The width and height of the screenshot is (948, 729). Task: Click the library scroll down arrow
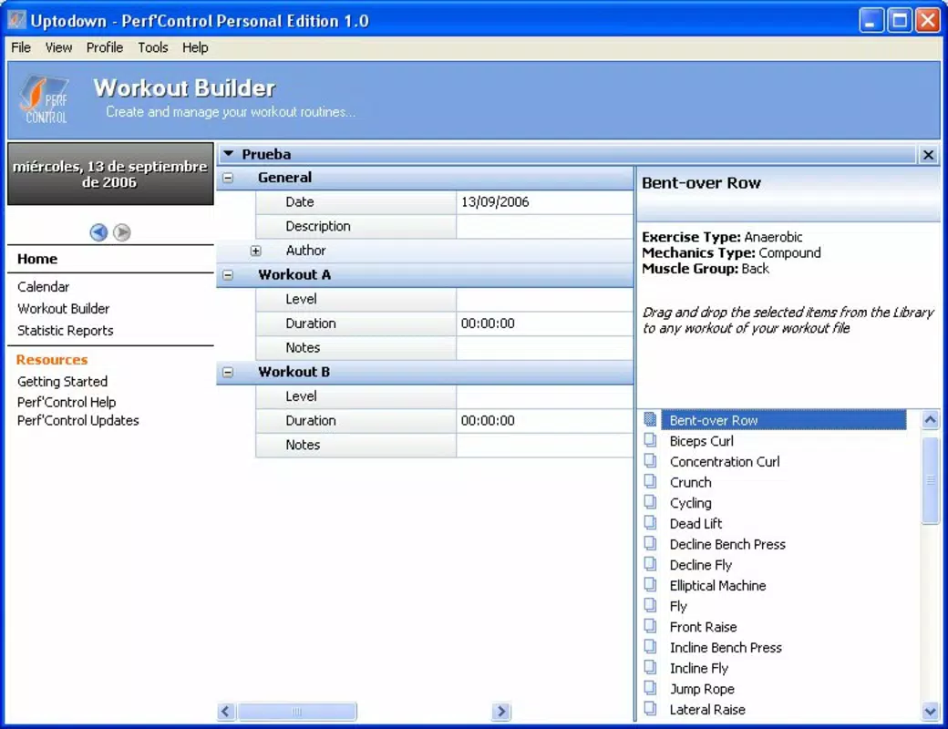930,712
